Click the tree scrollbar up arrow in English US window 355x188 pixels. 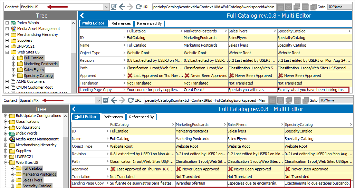[74, 23]
